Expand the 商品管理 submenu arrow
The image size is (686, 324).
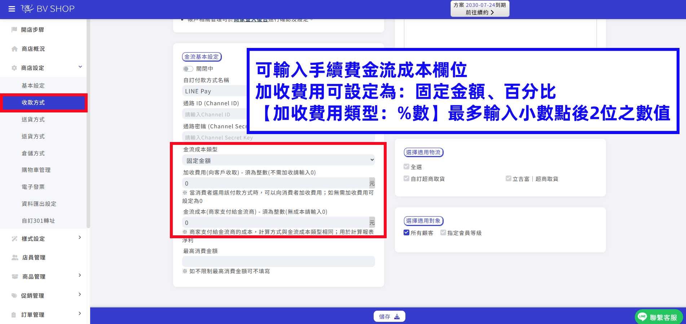coord(80,275)
